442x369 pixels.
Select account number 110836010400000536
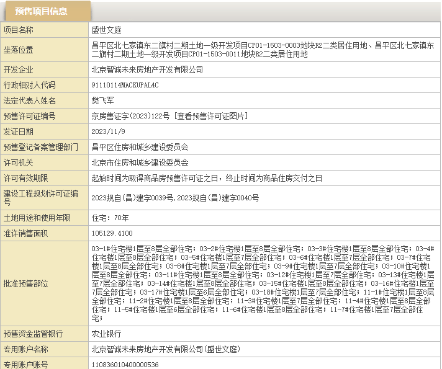pyautogui.click(x=125, y=365)
